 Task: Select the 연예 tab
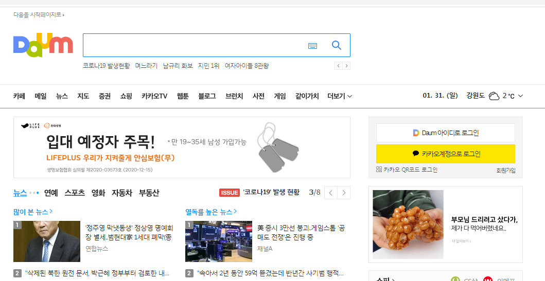pos(51,193)
